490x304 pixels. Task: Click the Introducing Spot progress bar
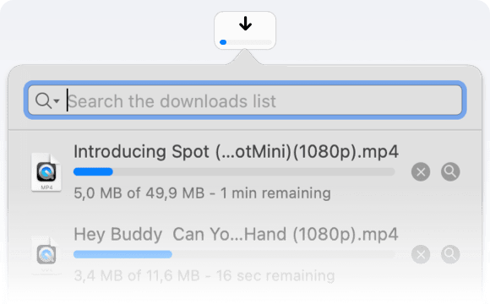(x=234, y=171)
